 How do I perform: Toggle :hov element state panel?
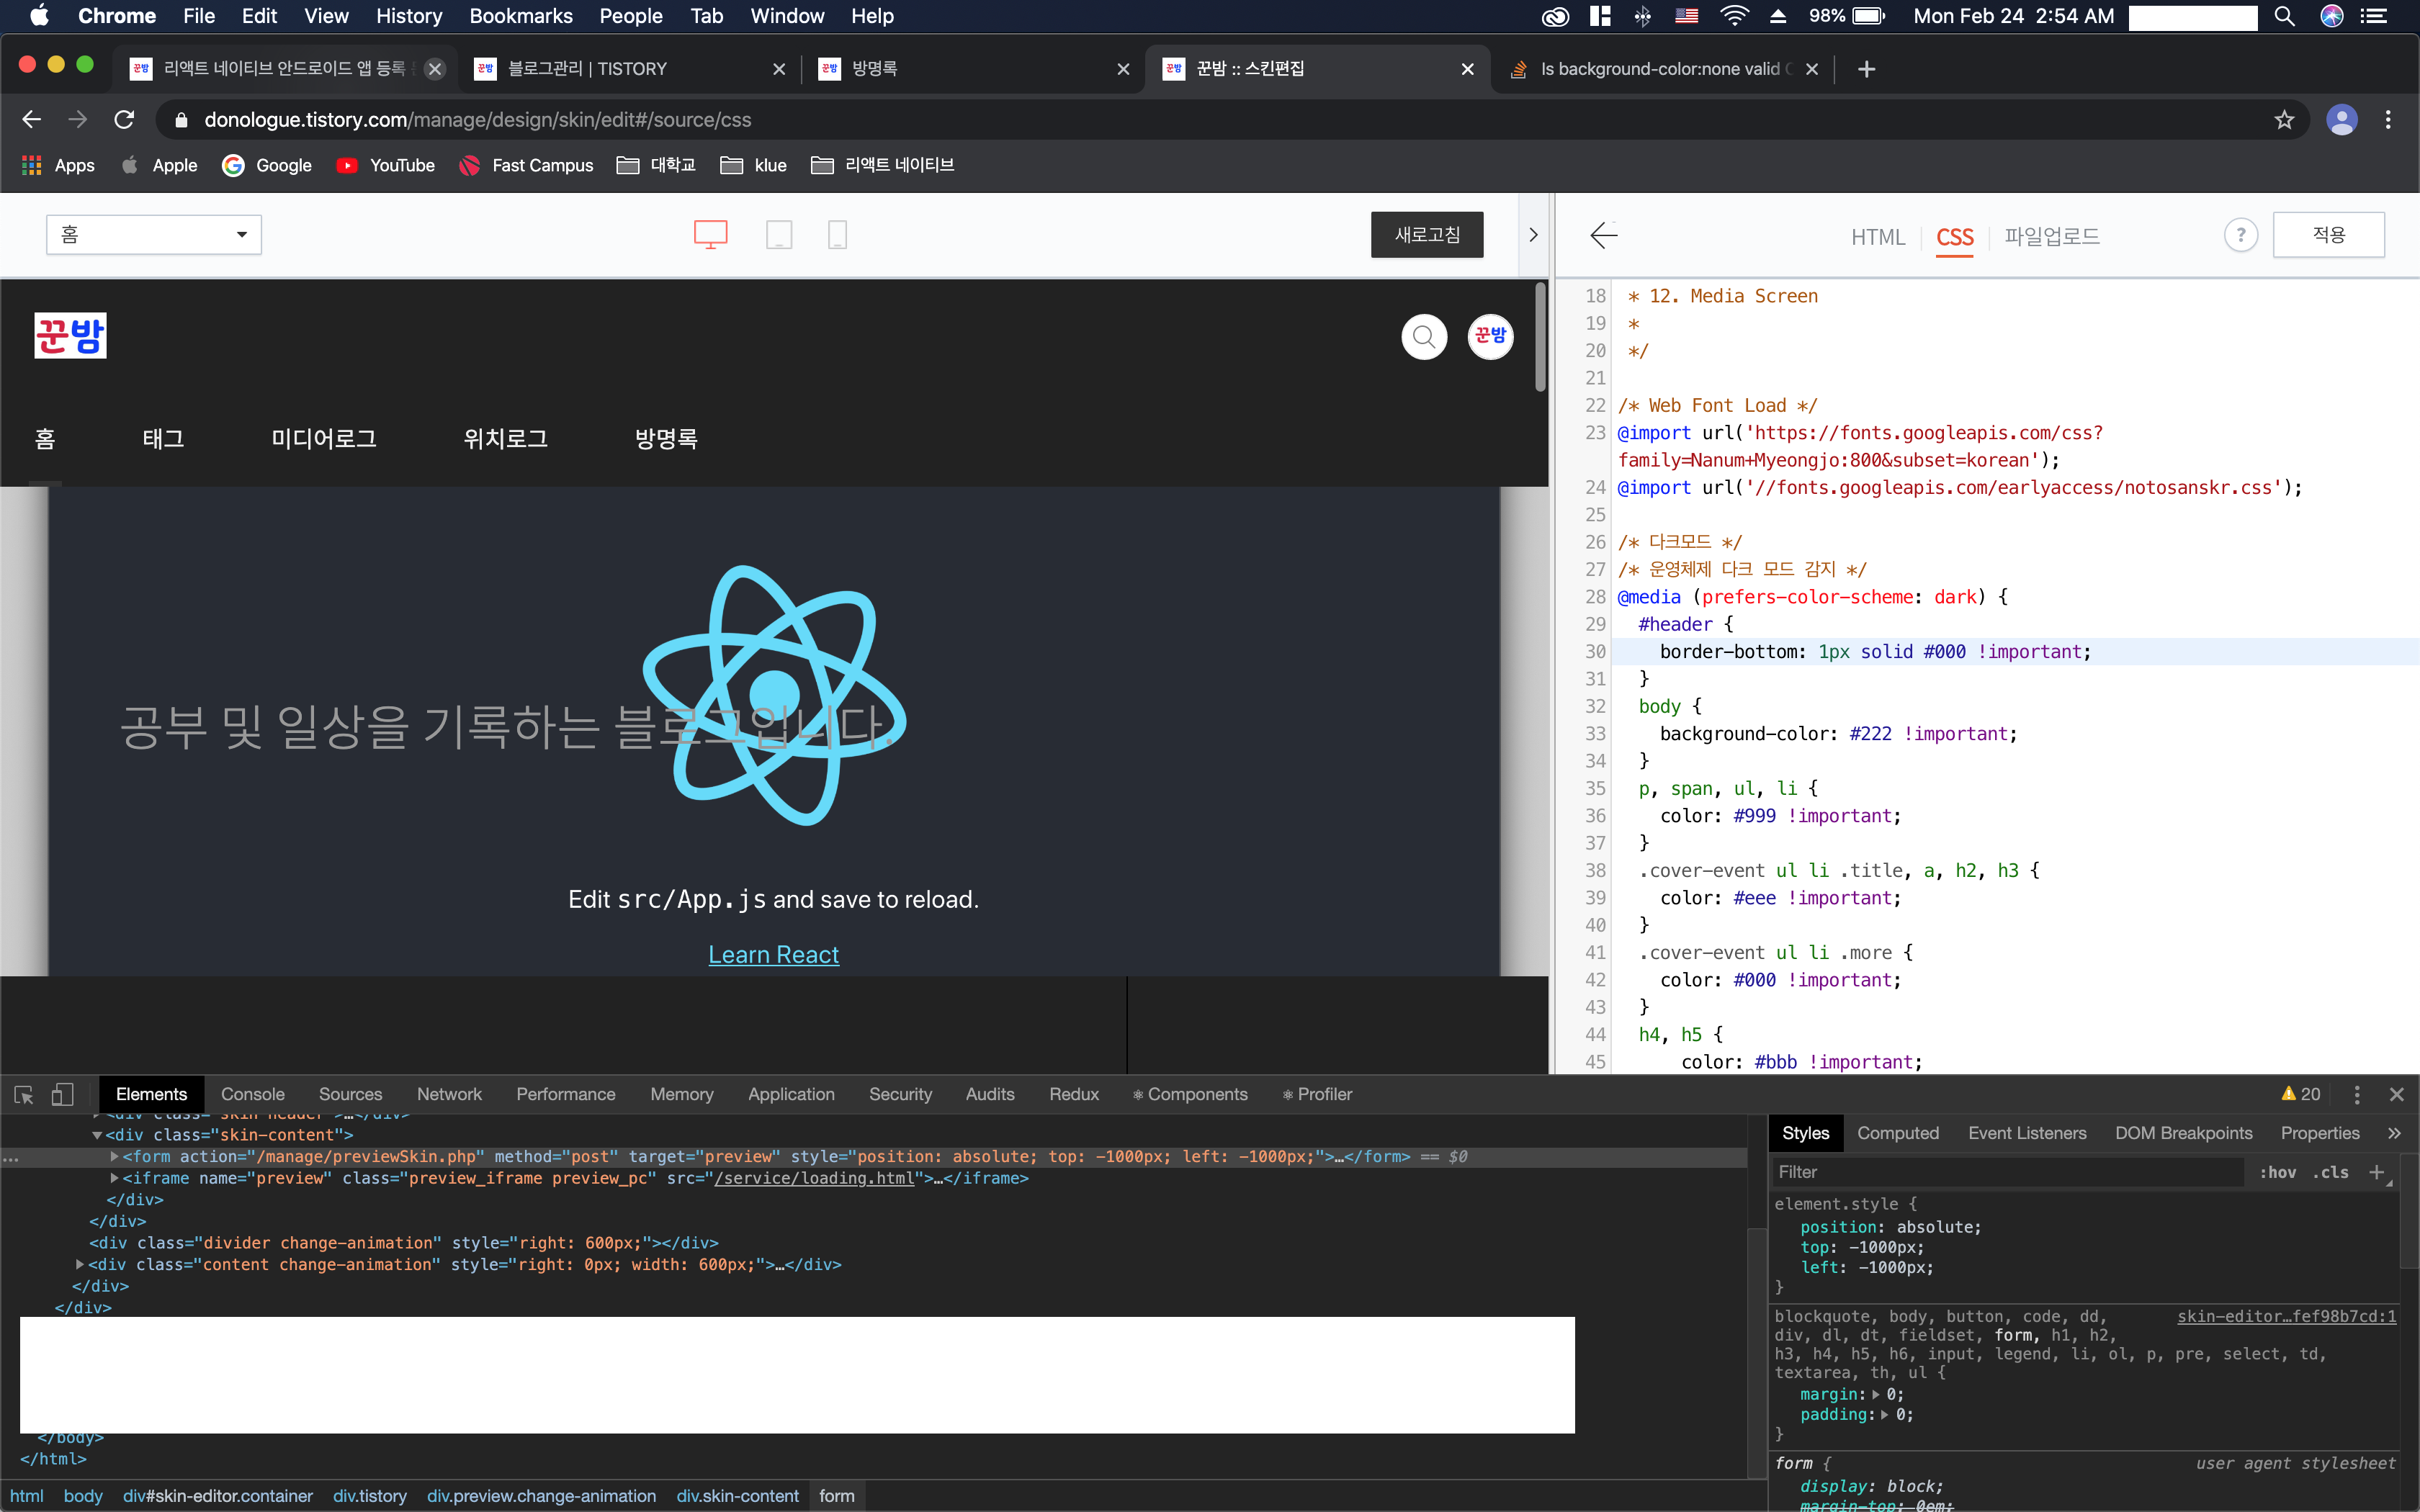tap(2277, 1172)
